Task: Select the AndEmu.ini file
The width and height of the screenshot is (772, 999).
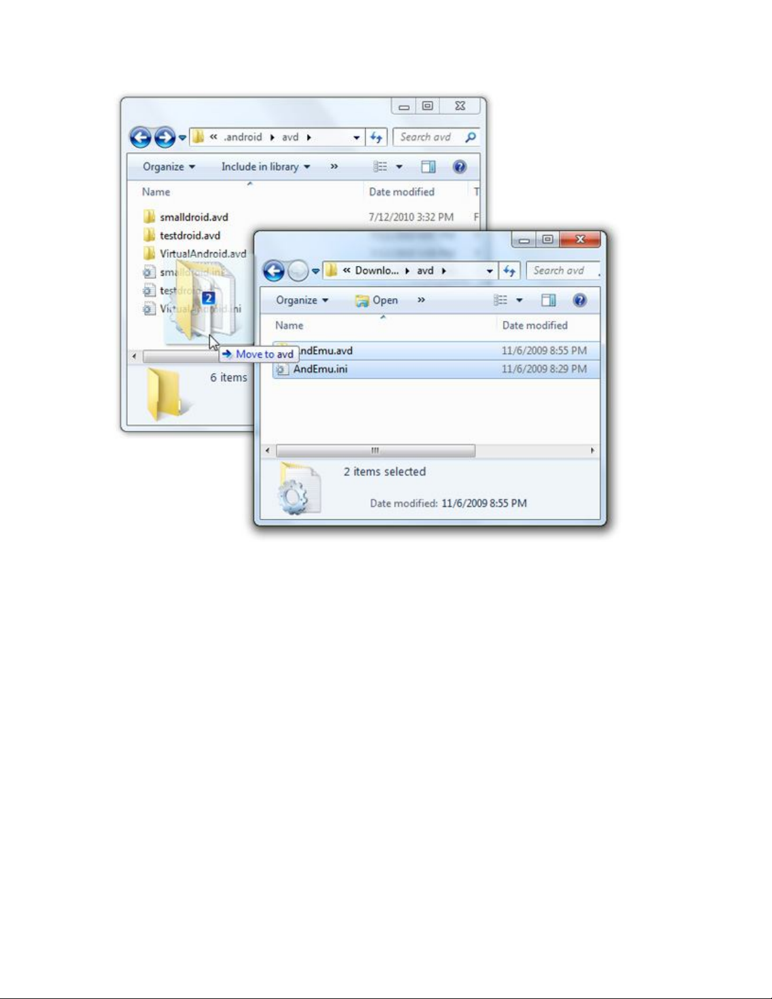Action: pyautogui.click(x=320, y=369)
